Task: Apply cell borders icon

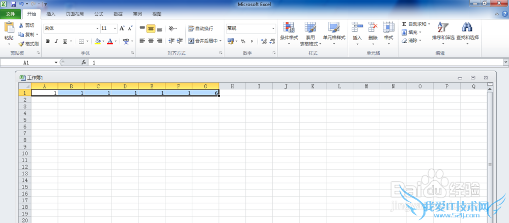Action: pos(81,42)
